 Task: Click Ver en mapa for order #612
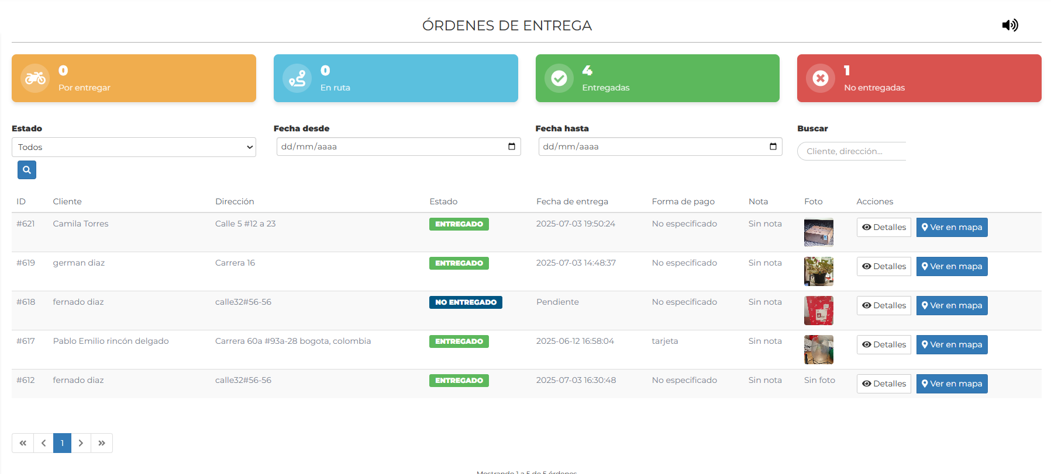[952, 384]
